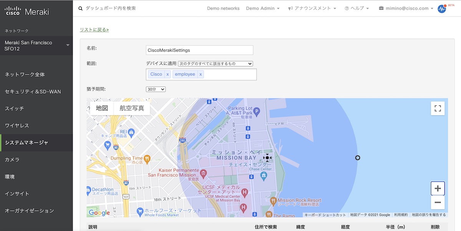The width and height of the screenshot is (461, 231).
Task: Toggle fullscreen map view
Action: pos(438,108)
